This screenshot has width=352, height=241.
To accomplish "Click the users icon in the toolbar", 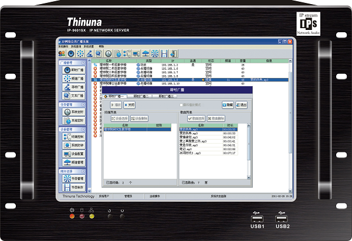I will pyautogui.click(x=62, y=53).
